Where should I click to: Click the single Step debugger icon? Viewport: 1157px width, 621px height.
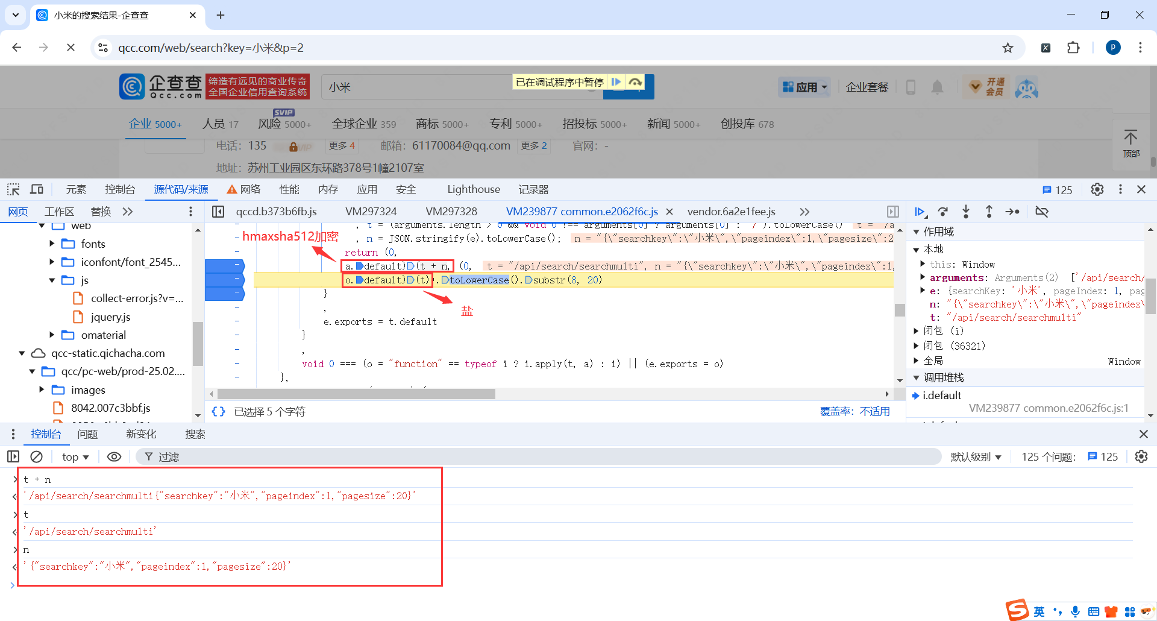(1012, 212)
